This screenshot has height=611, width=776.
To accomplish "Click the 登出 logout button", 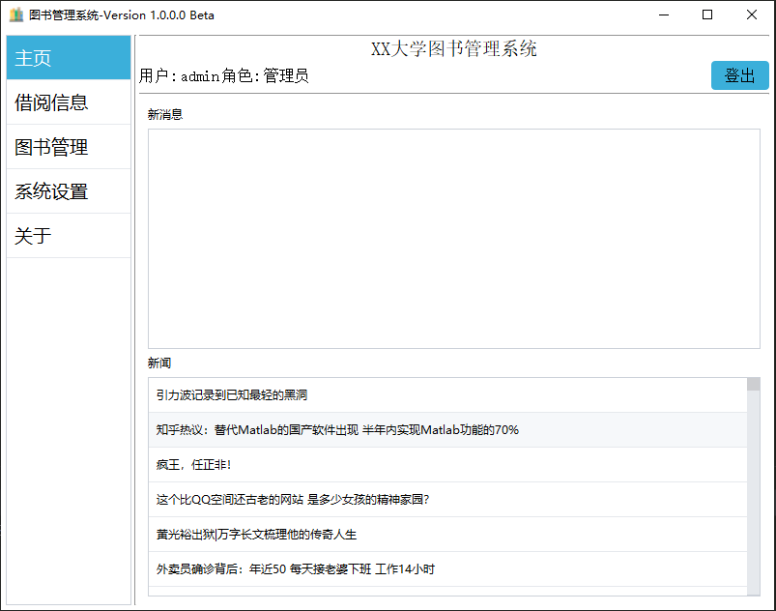I will (x=739, y=74).
